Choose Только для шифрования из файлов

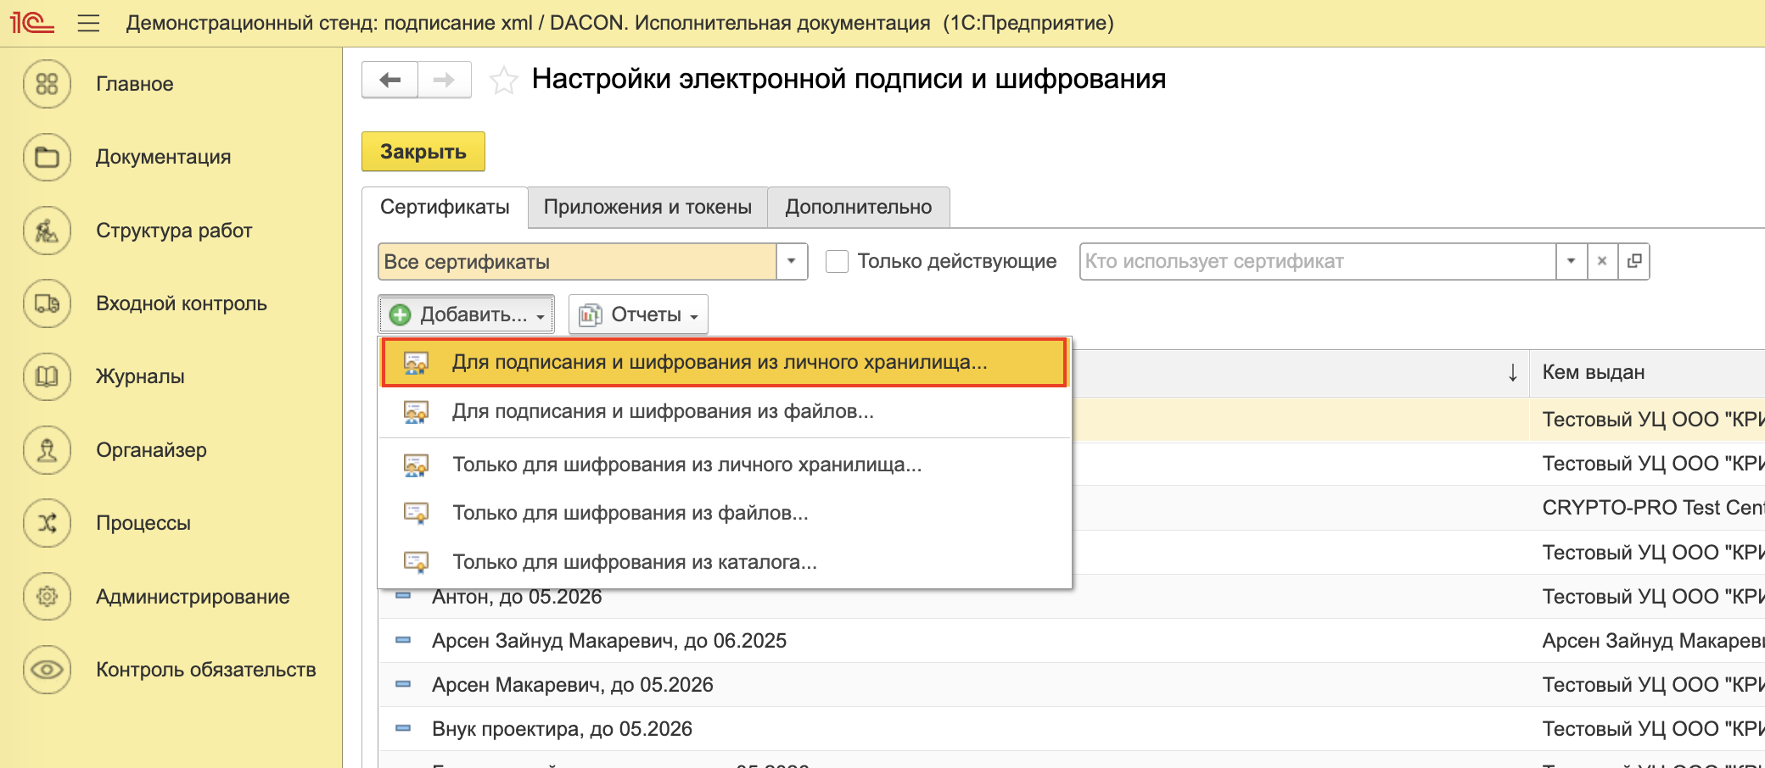tap(724, 513)
